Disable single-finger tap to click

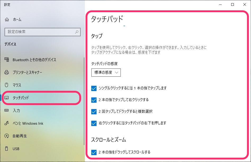93,88
